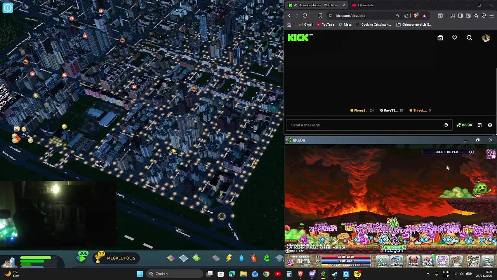
Task: Open Steam from the taskbar
Action: [335, 274]
